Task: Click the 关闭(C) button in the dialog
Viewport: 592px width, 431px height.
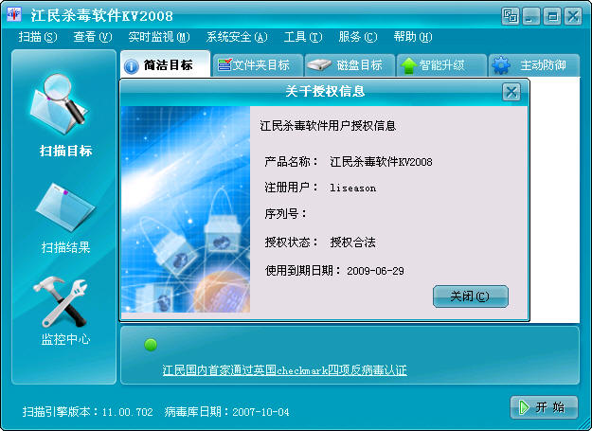Action: [x=471, y=296]
